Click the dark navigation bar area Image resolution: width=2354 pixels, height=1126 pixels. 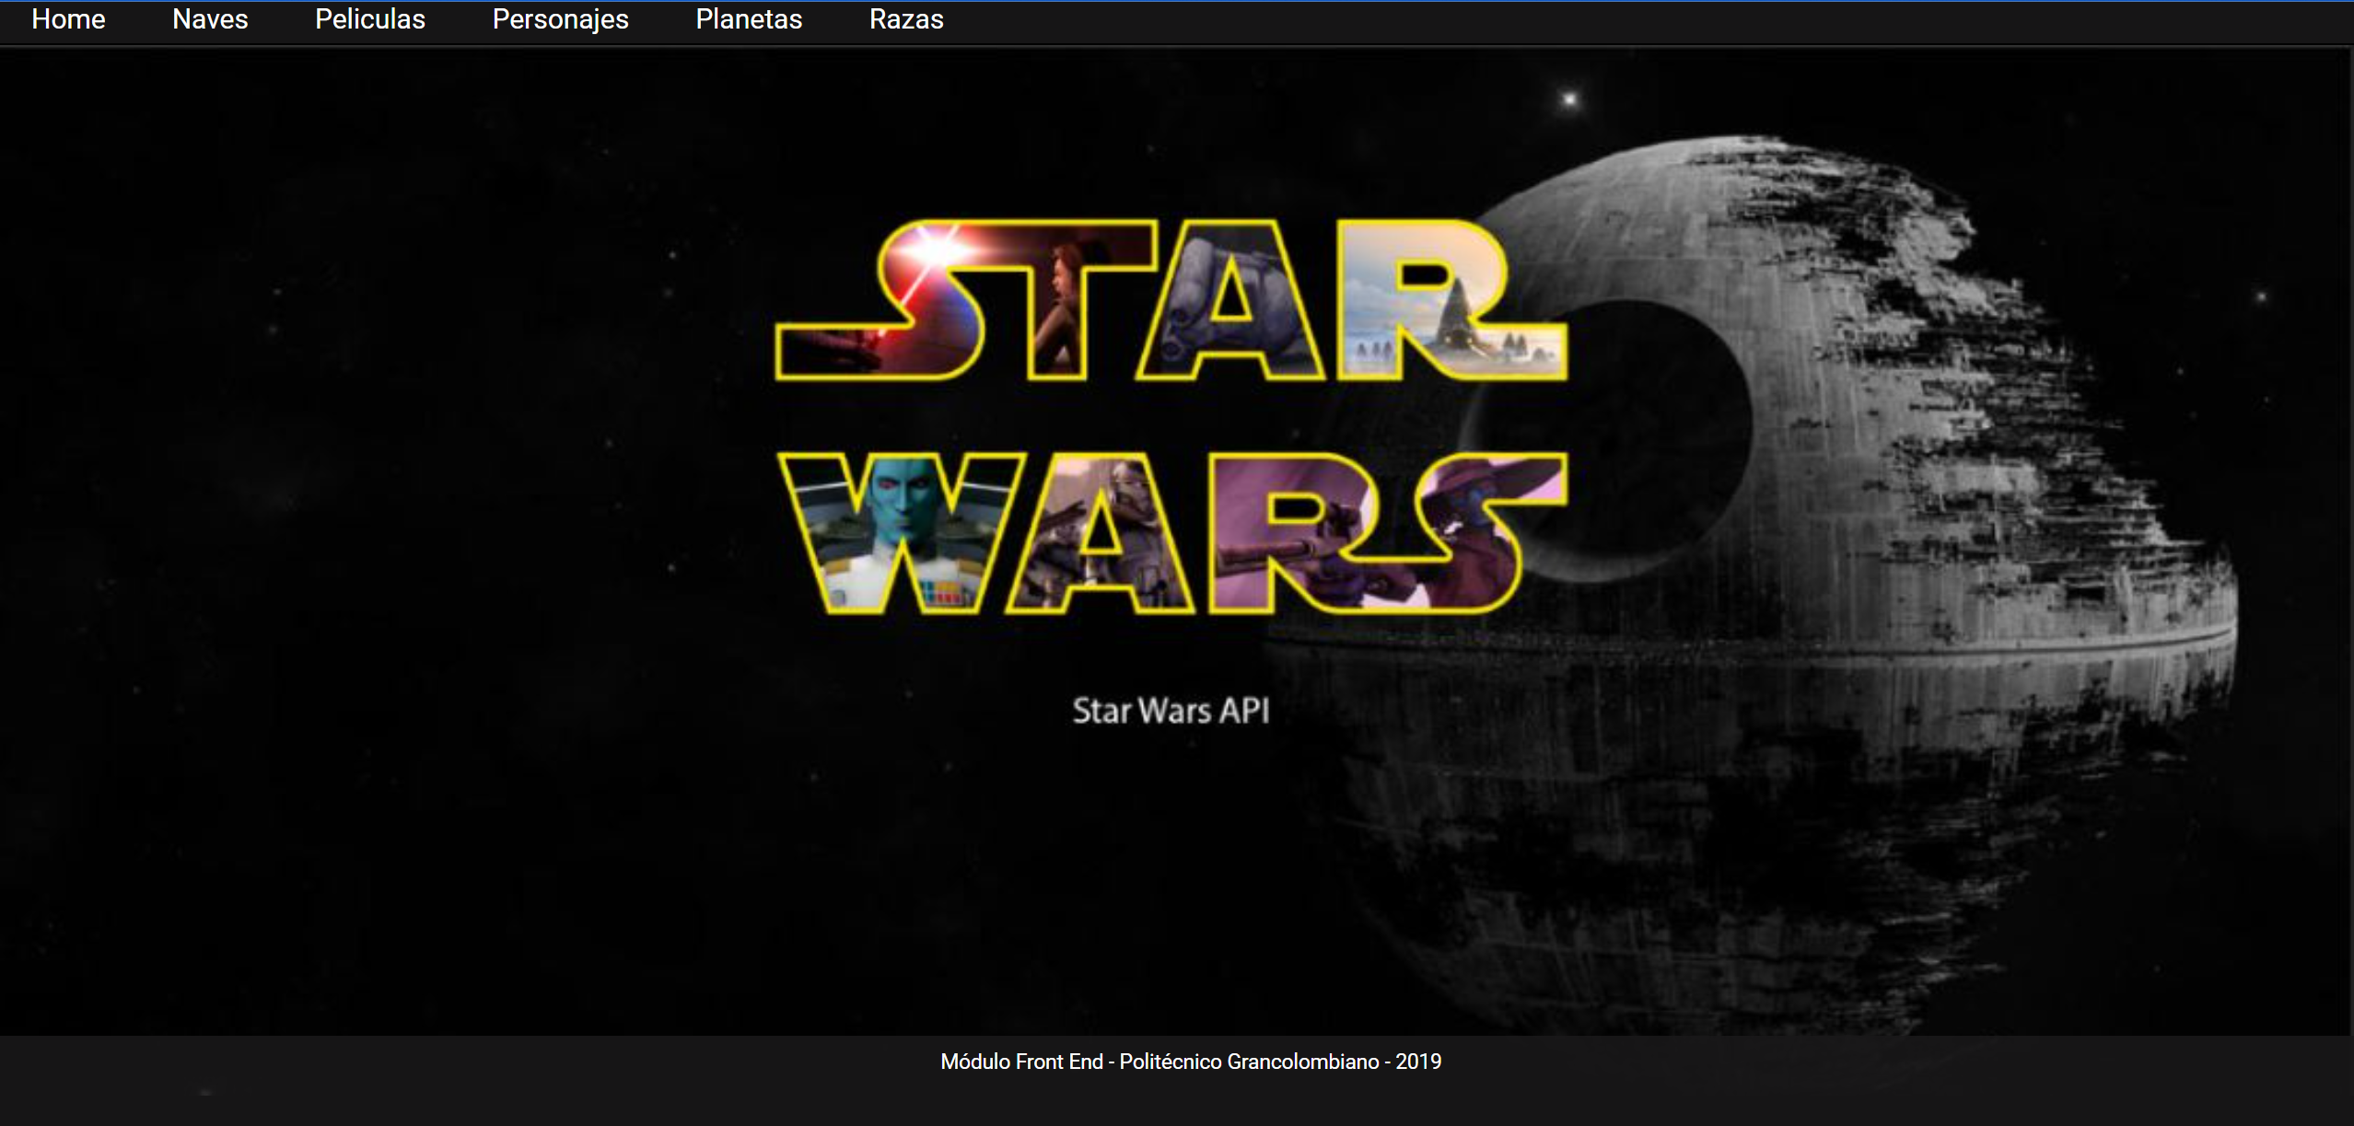click(1381, 19)
